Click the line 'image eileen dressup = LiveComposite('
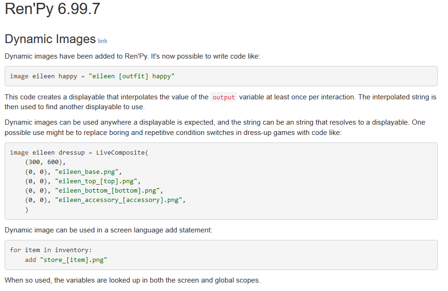The image size is (448, 291). (x=79, y=152)
